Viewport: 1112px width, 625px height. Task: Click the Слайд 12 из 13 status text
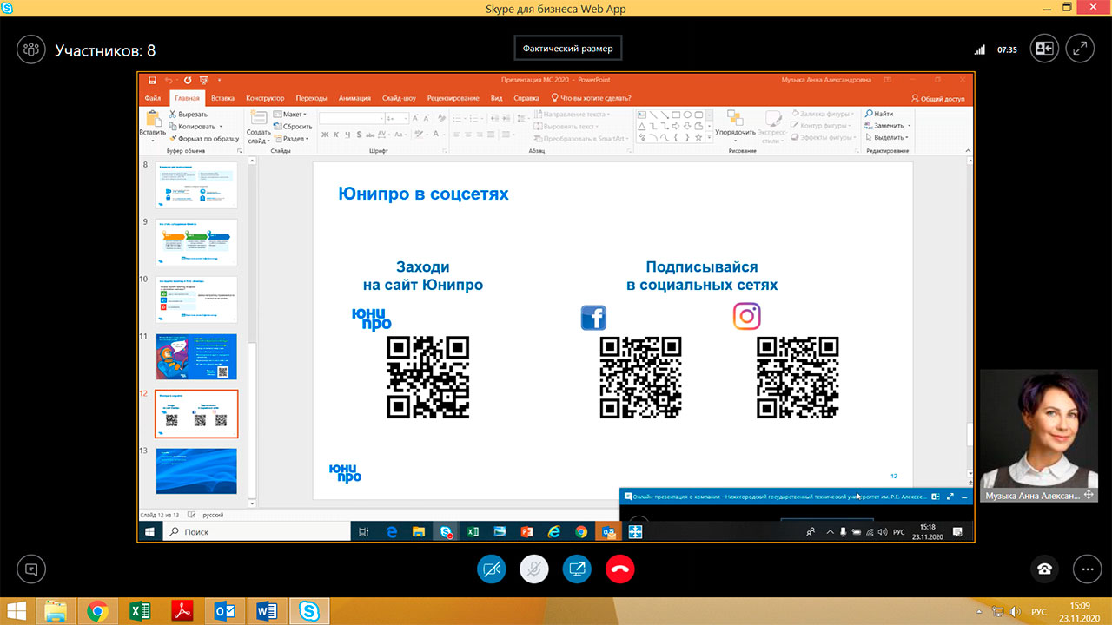click(x=161, y=515)
